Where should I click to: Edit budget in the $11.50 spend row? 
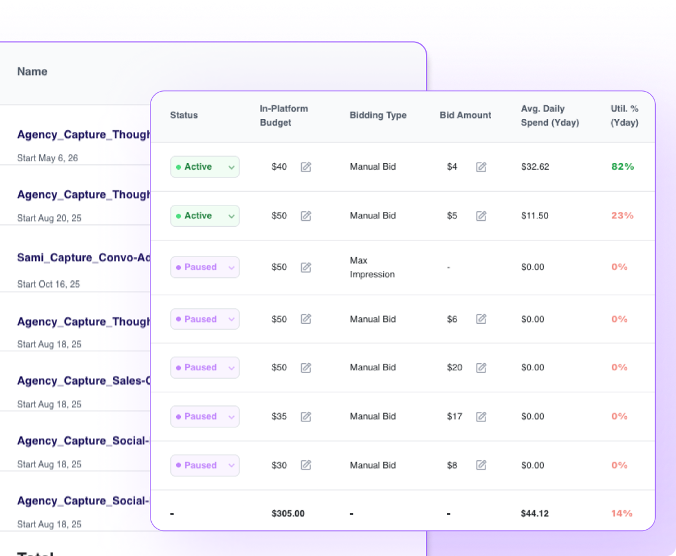306,215
